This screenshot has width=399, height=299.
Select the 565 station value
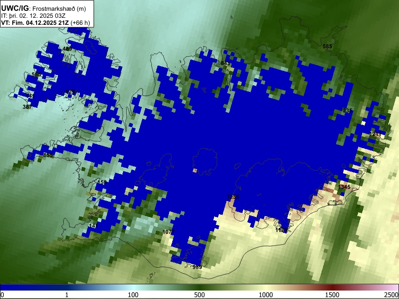click(x=37, y=75)
